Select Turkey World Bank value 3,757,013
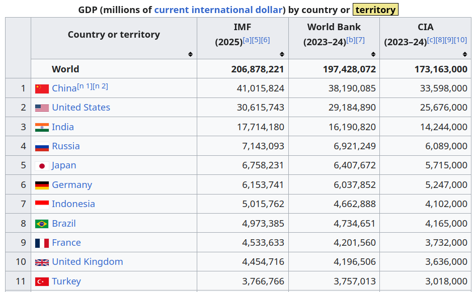The width and height of the screenshot is (475, 292). click(x=355, y=281)
